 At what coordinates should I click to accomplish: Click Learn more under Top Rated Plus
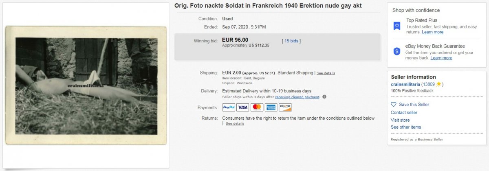(x=432, y=32)
